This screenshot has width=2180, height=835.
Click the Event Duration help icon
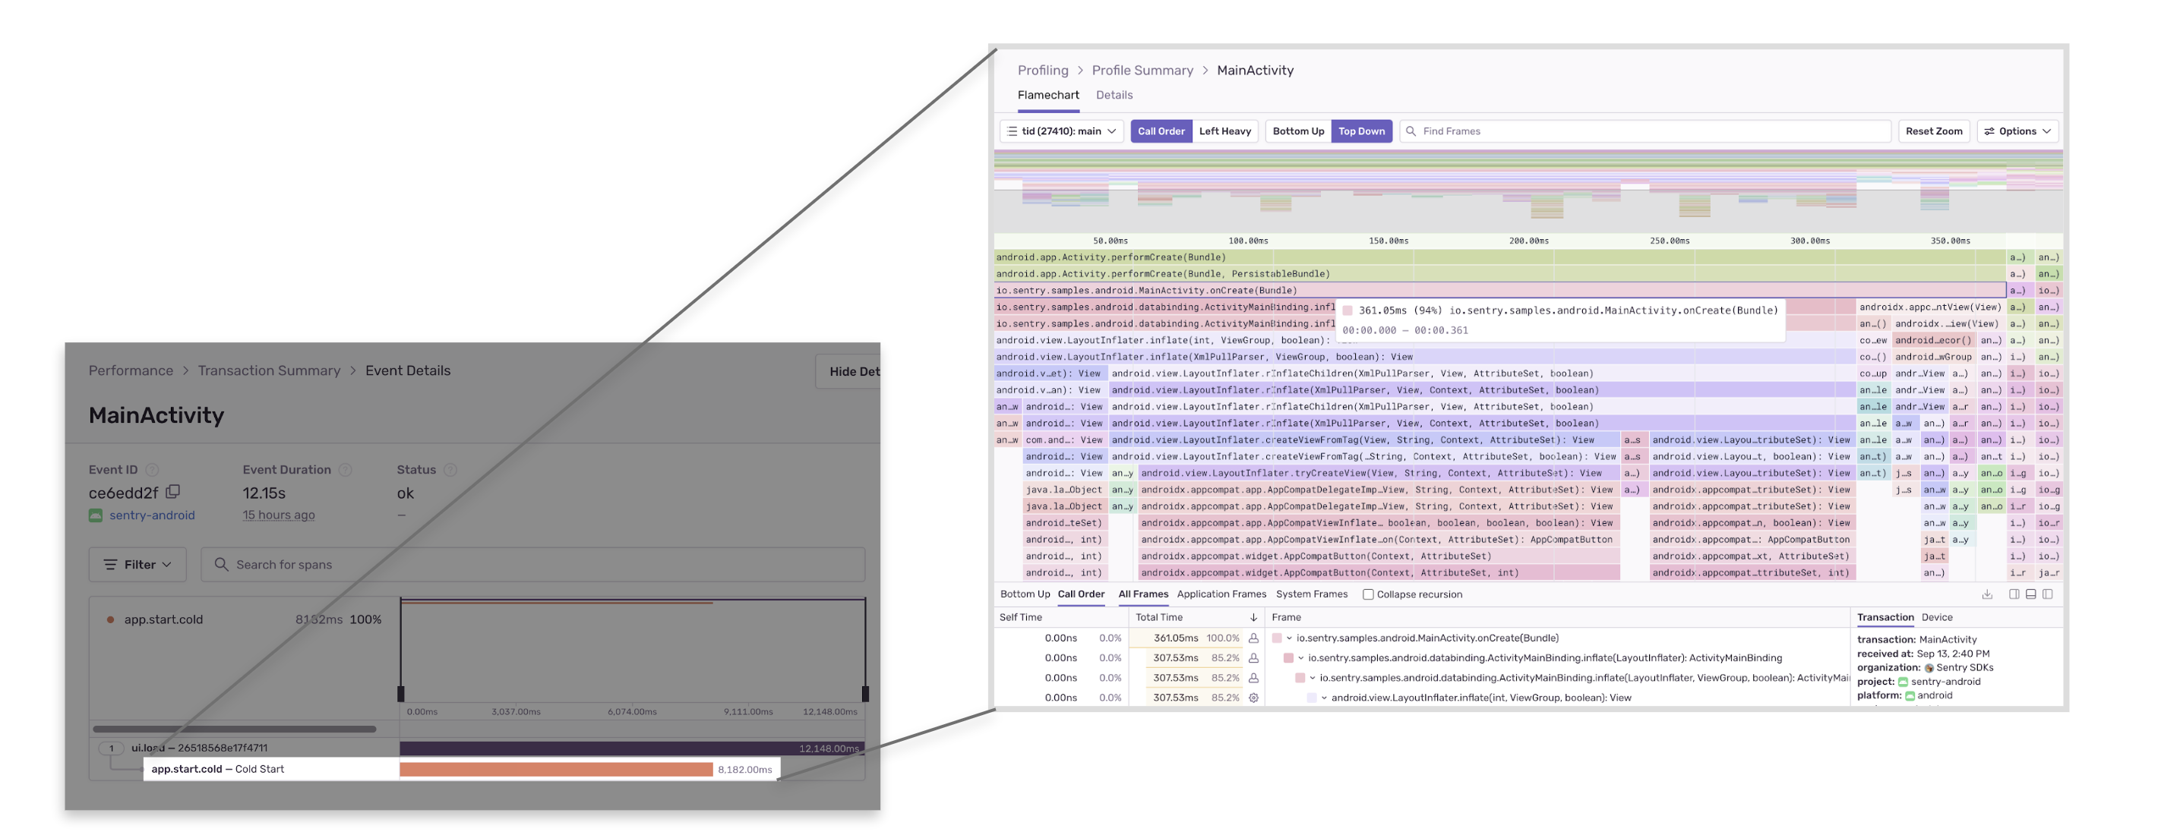click(x=344, y=470)
